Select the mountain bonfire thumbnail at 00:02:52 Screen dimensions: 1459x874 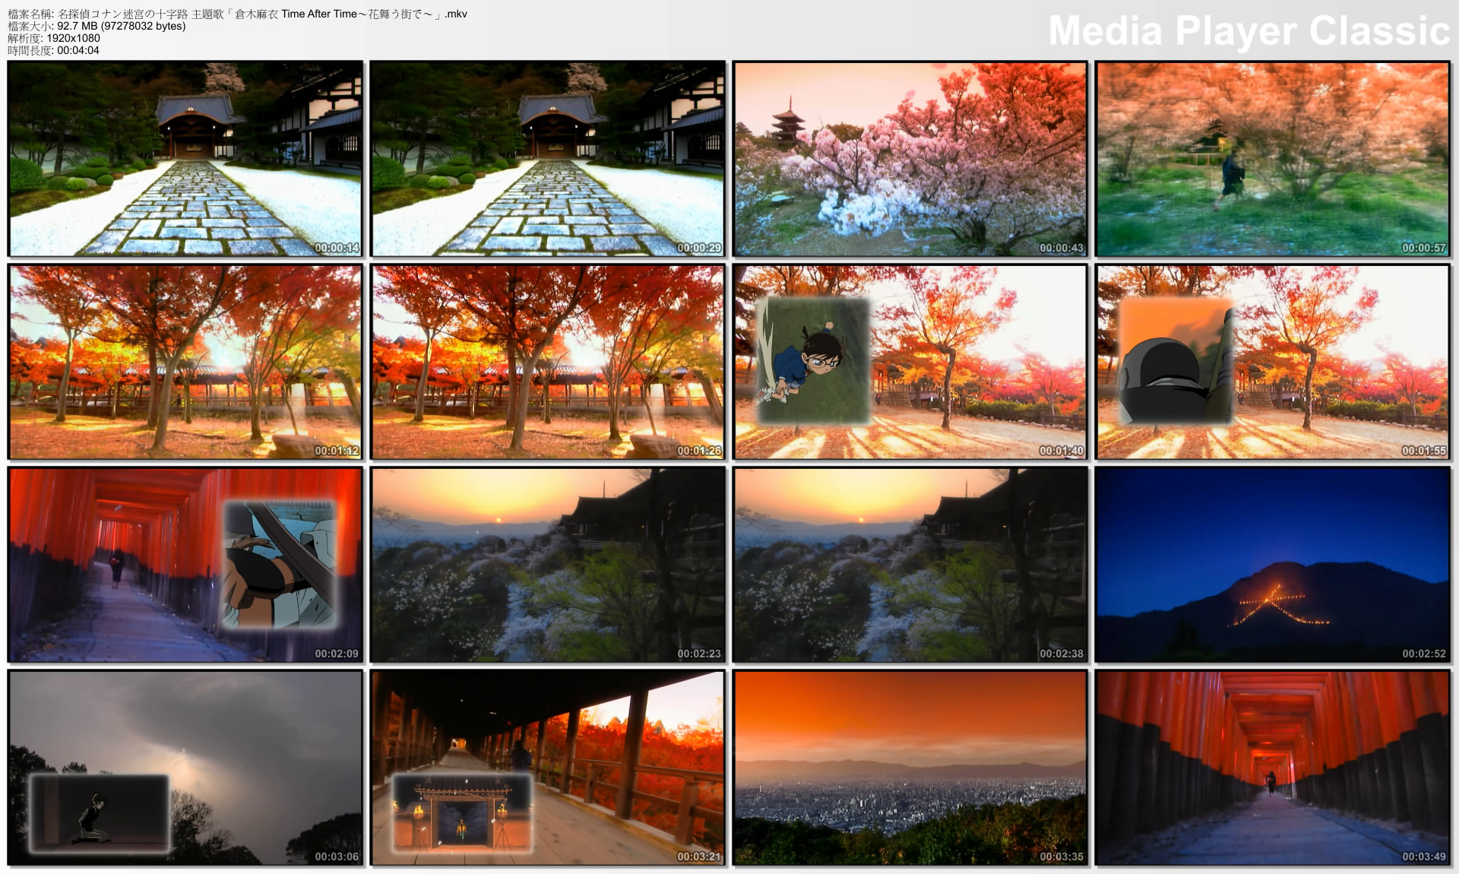coord(1273,565)
